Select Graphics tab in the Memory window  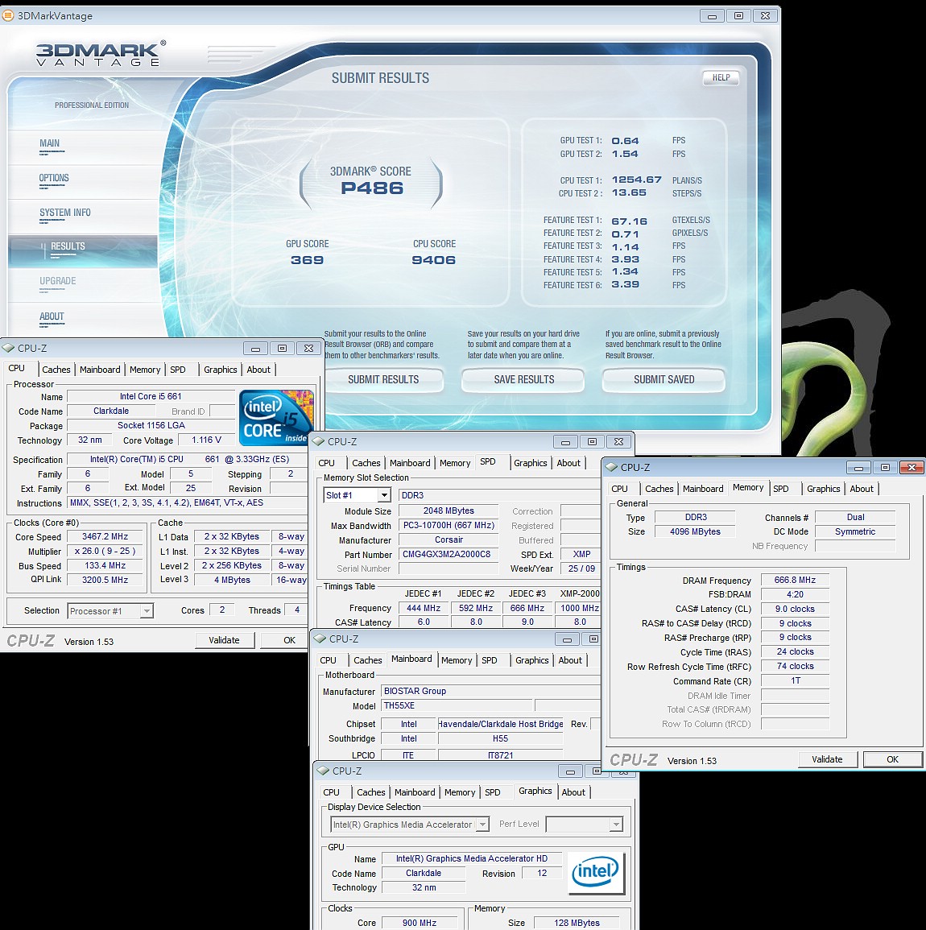(x=824, y=489)
